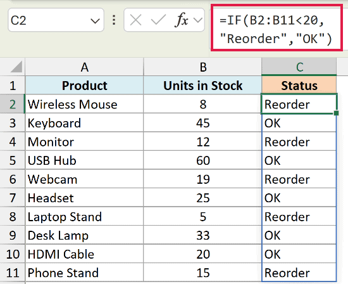
Task: Click the stock value 25 cell
Action: pos(202,198)
